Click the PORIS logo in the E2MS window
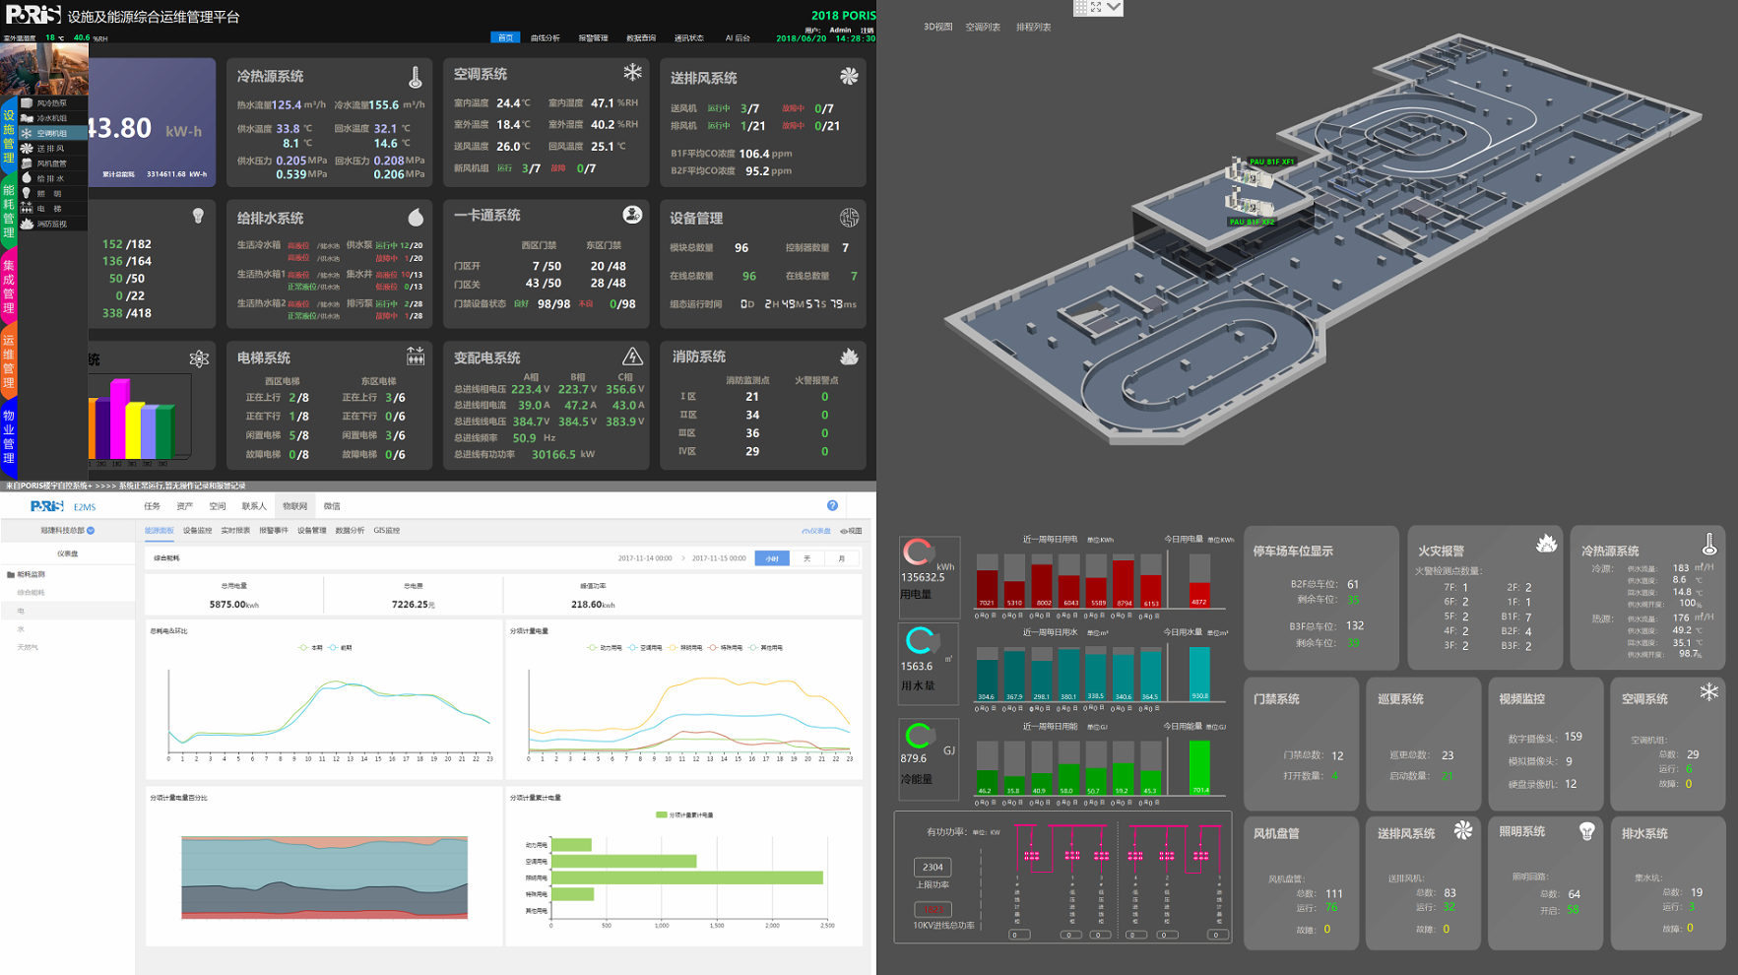The image size is (1738, 975). tap(47, 506)
